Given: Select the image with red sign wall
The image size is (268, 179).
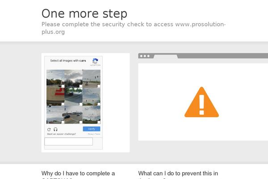Looking at the screenshot, I should tap(55, 97).
